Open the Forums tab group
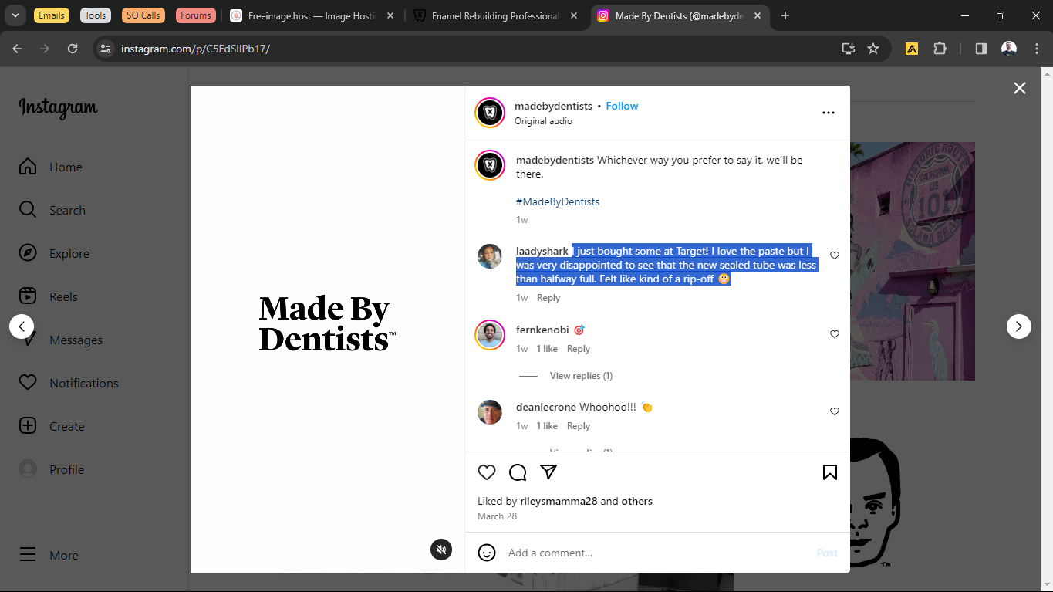 (196, 15)
